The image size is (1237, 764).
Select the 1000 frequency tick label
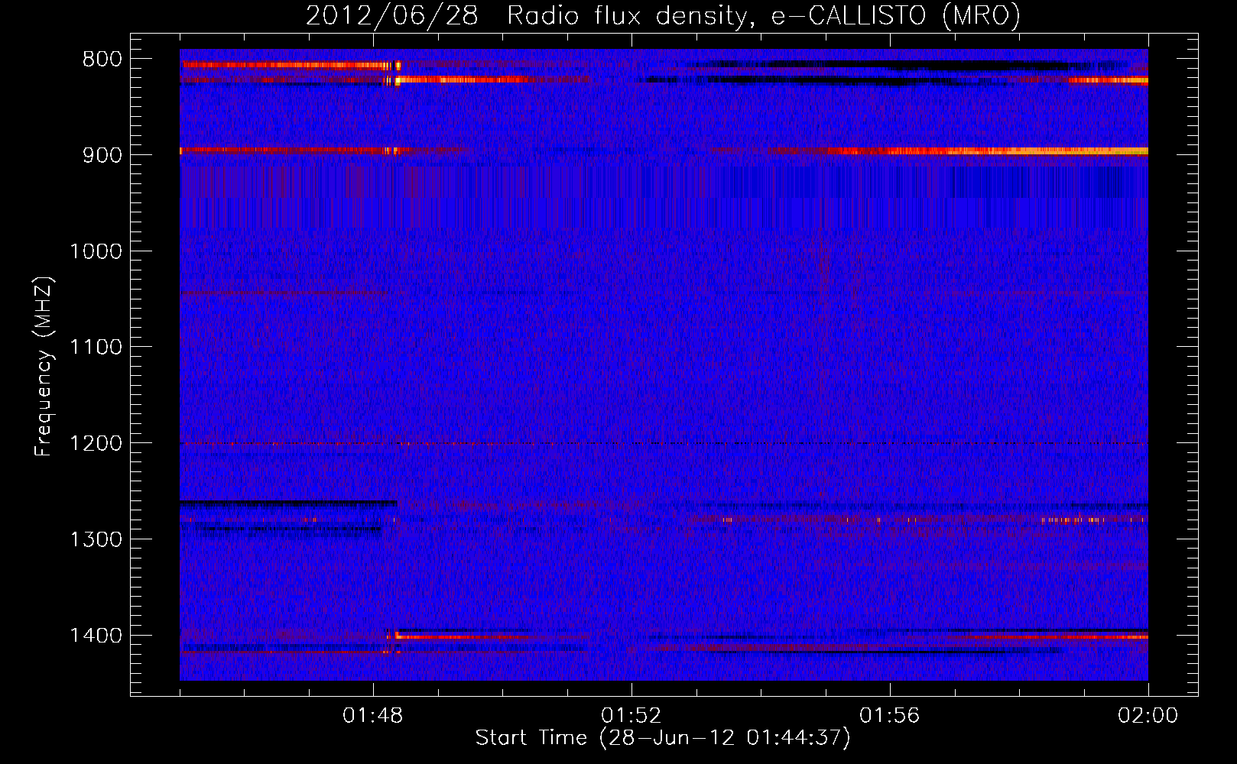pos(96,251)
